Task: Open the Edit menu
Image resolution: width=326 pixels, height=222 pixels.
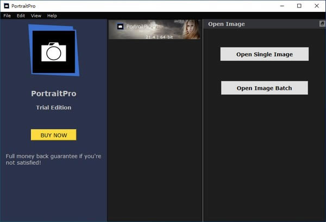Action: tap(21, 16)
